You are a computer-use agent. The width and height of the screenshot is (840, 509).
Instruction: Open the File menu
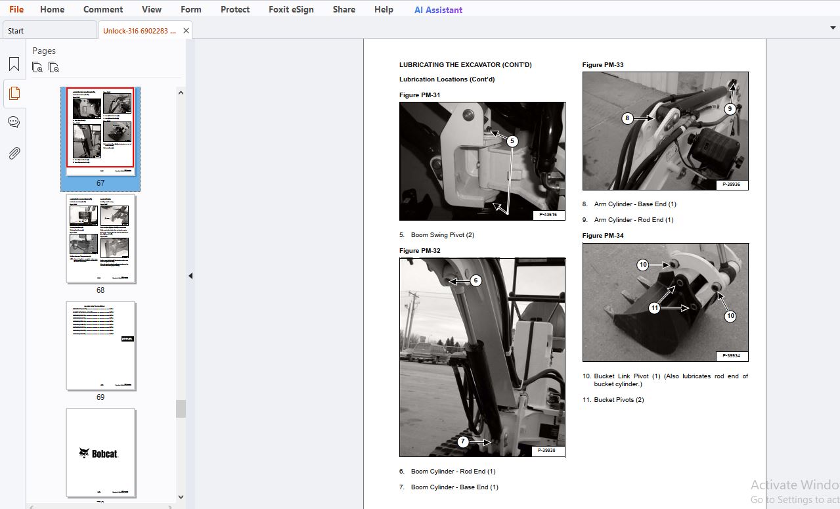pos(16,9)
